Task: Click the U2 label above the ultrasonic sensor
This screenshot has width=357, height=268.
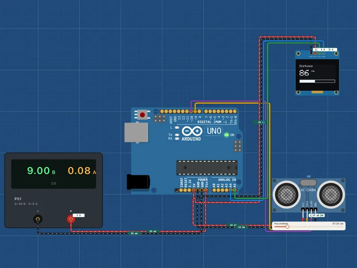Action: click(309, 176)
